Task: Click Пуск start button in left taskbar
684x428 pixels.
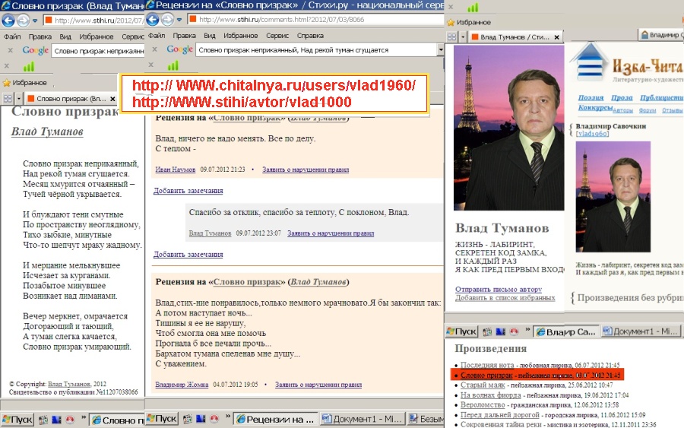Action: point(17,420)
